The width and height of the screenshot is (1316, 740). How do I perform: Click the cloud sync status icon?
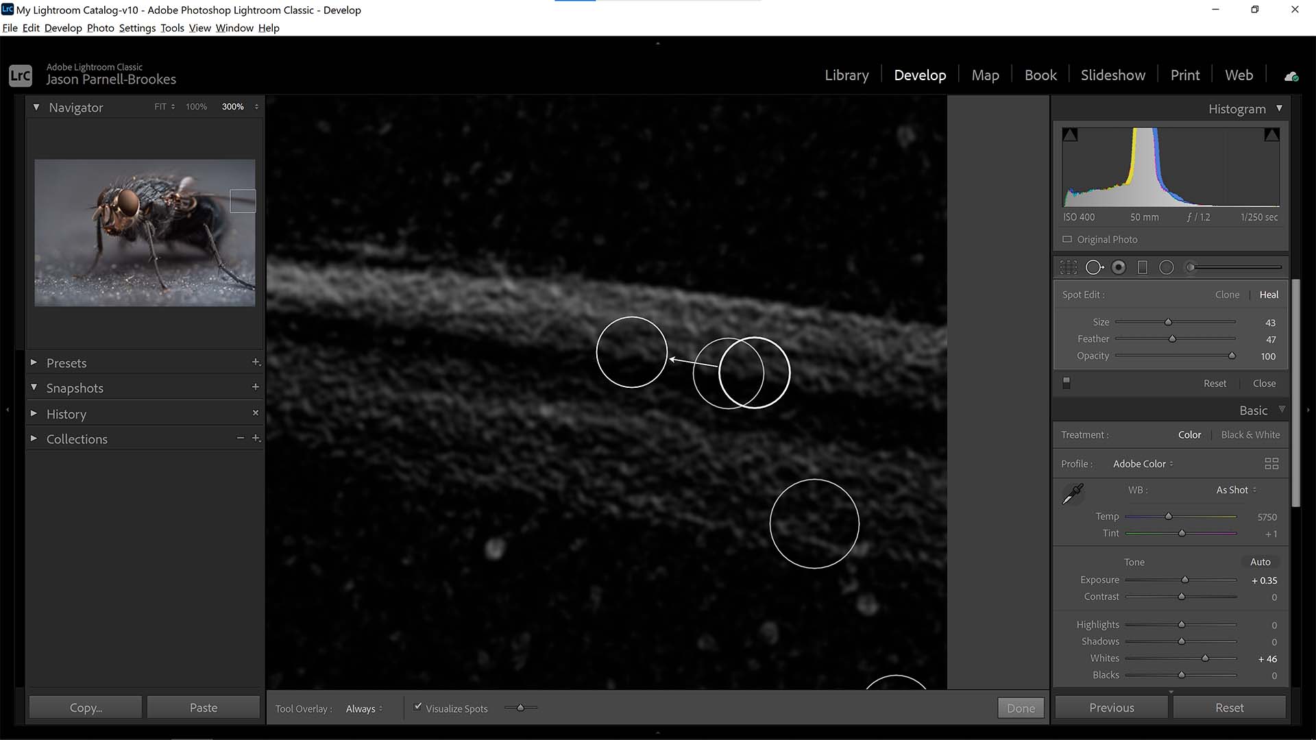(x=1291, y=76)
